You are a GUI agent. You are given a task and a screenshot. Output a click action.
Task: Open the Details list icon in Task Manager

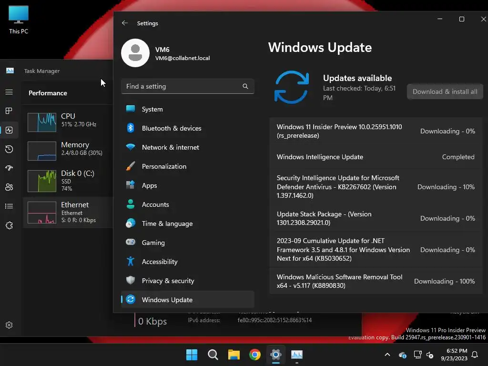(x=9, y=206)
